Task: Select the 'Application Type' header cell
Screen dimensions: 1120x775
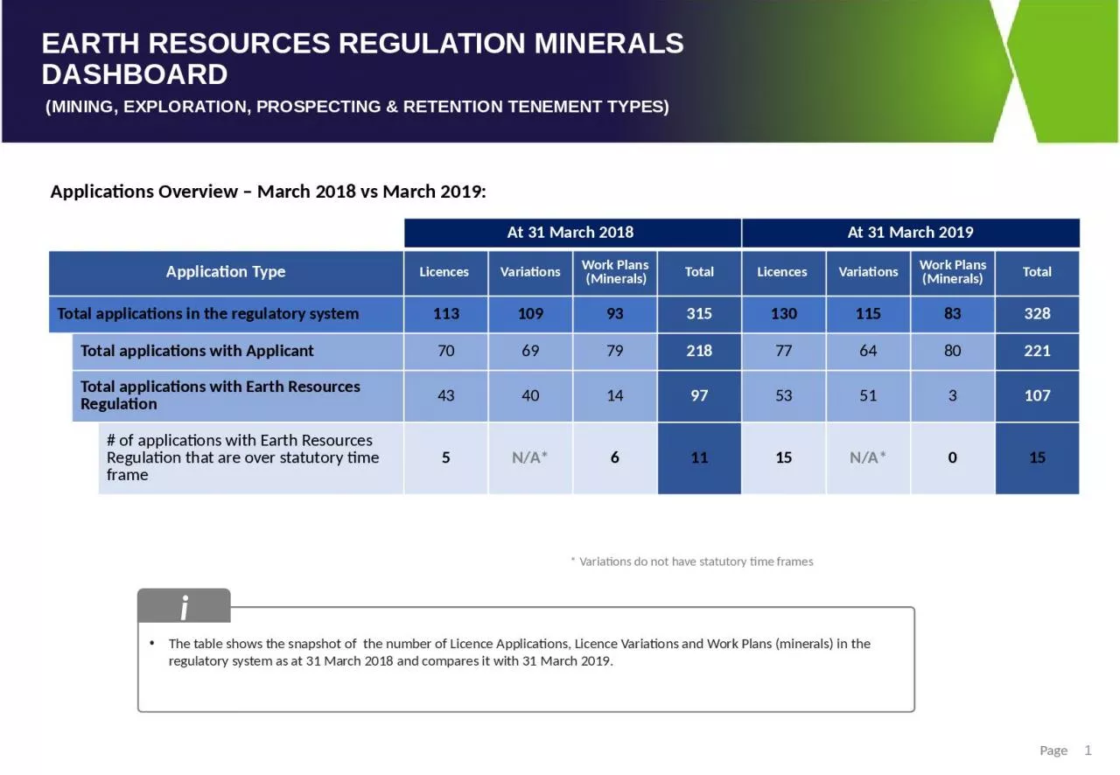Action: (x=226, y=272)
